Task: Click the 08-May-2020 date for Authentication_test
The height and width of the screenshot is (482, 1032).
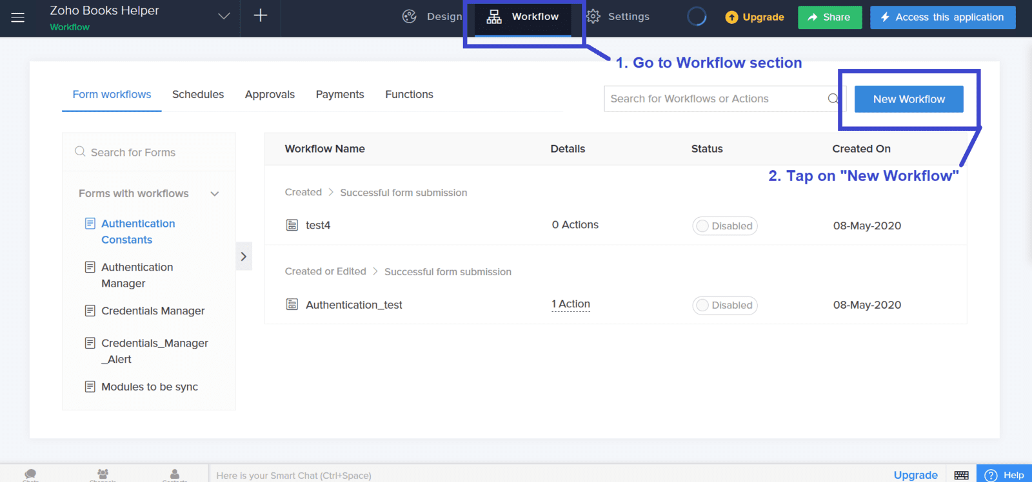Action: tap(867, 305)
